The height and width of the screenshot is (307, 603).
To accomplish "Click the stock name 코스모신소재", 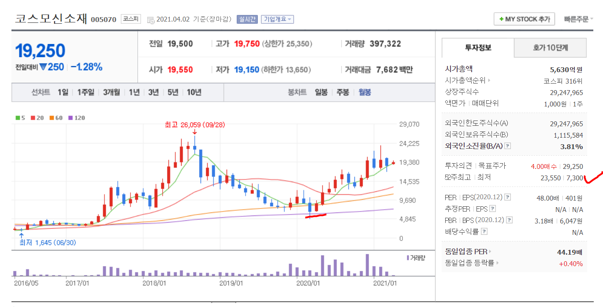I will click(52, 18).
